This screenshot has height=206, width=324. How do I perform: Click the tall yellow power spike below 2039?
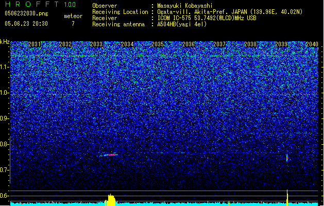(287, 198)
